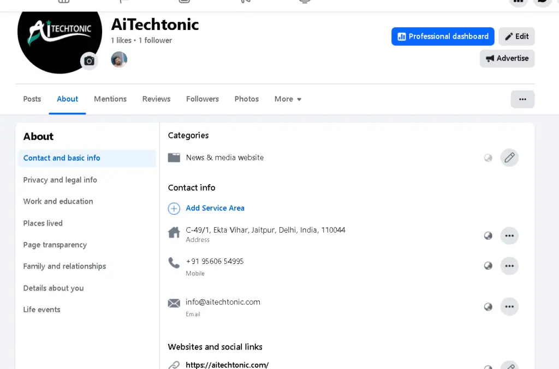This screenshot has height=369, width=559.
Task: Open the Mentions tab
Action: click(110, 99)
